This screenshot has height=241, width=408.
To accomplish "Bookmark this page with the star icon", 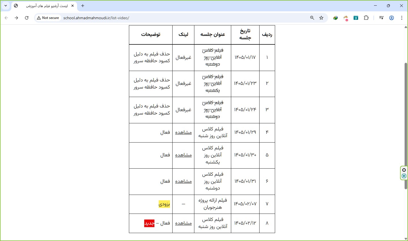I will point(321,18).
